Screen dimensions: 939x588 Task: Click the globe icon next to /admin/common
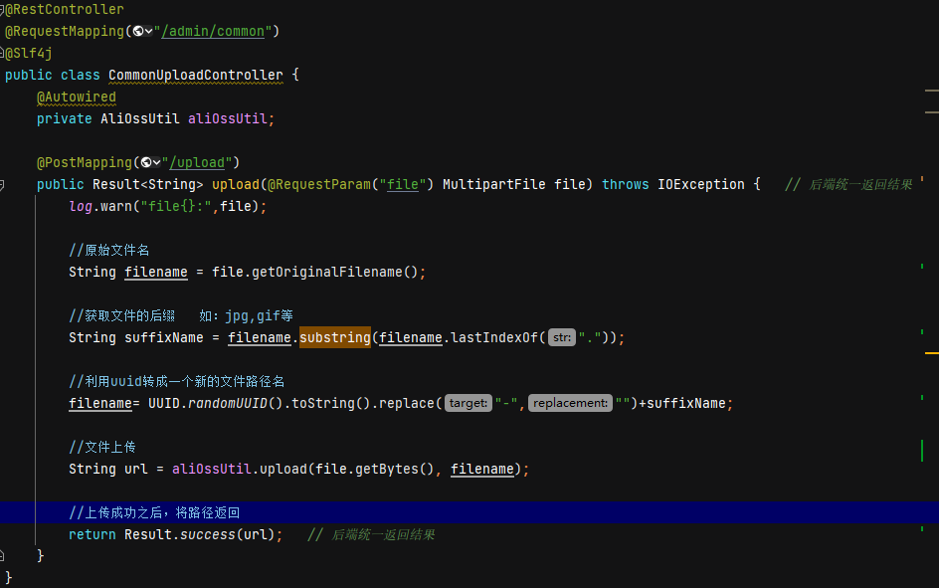click(x=137, y=31)
